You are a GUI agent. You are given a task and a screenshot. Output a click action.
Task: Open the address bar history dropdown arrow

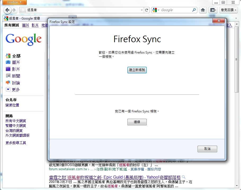142,10
